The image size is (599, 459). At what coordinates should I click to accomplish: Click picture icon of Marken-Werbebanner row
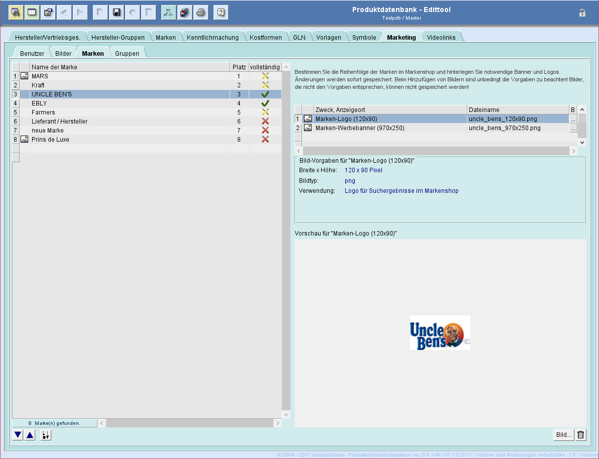click(x=308, y=128)
